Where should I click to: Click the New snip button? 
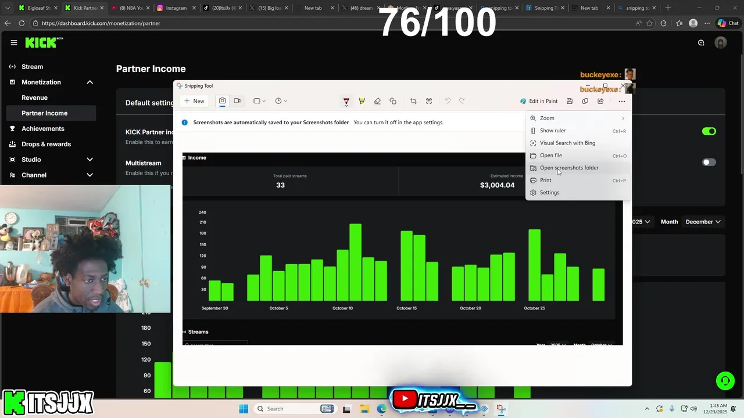pyautogui.click(x=194, y=101)
